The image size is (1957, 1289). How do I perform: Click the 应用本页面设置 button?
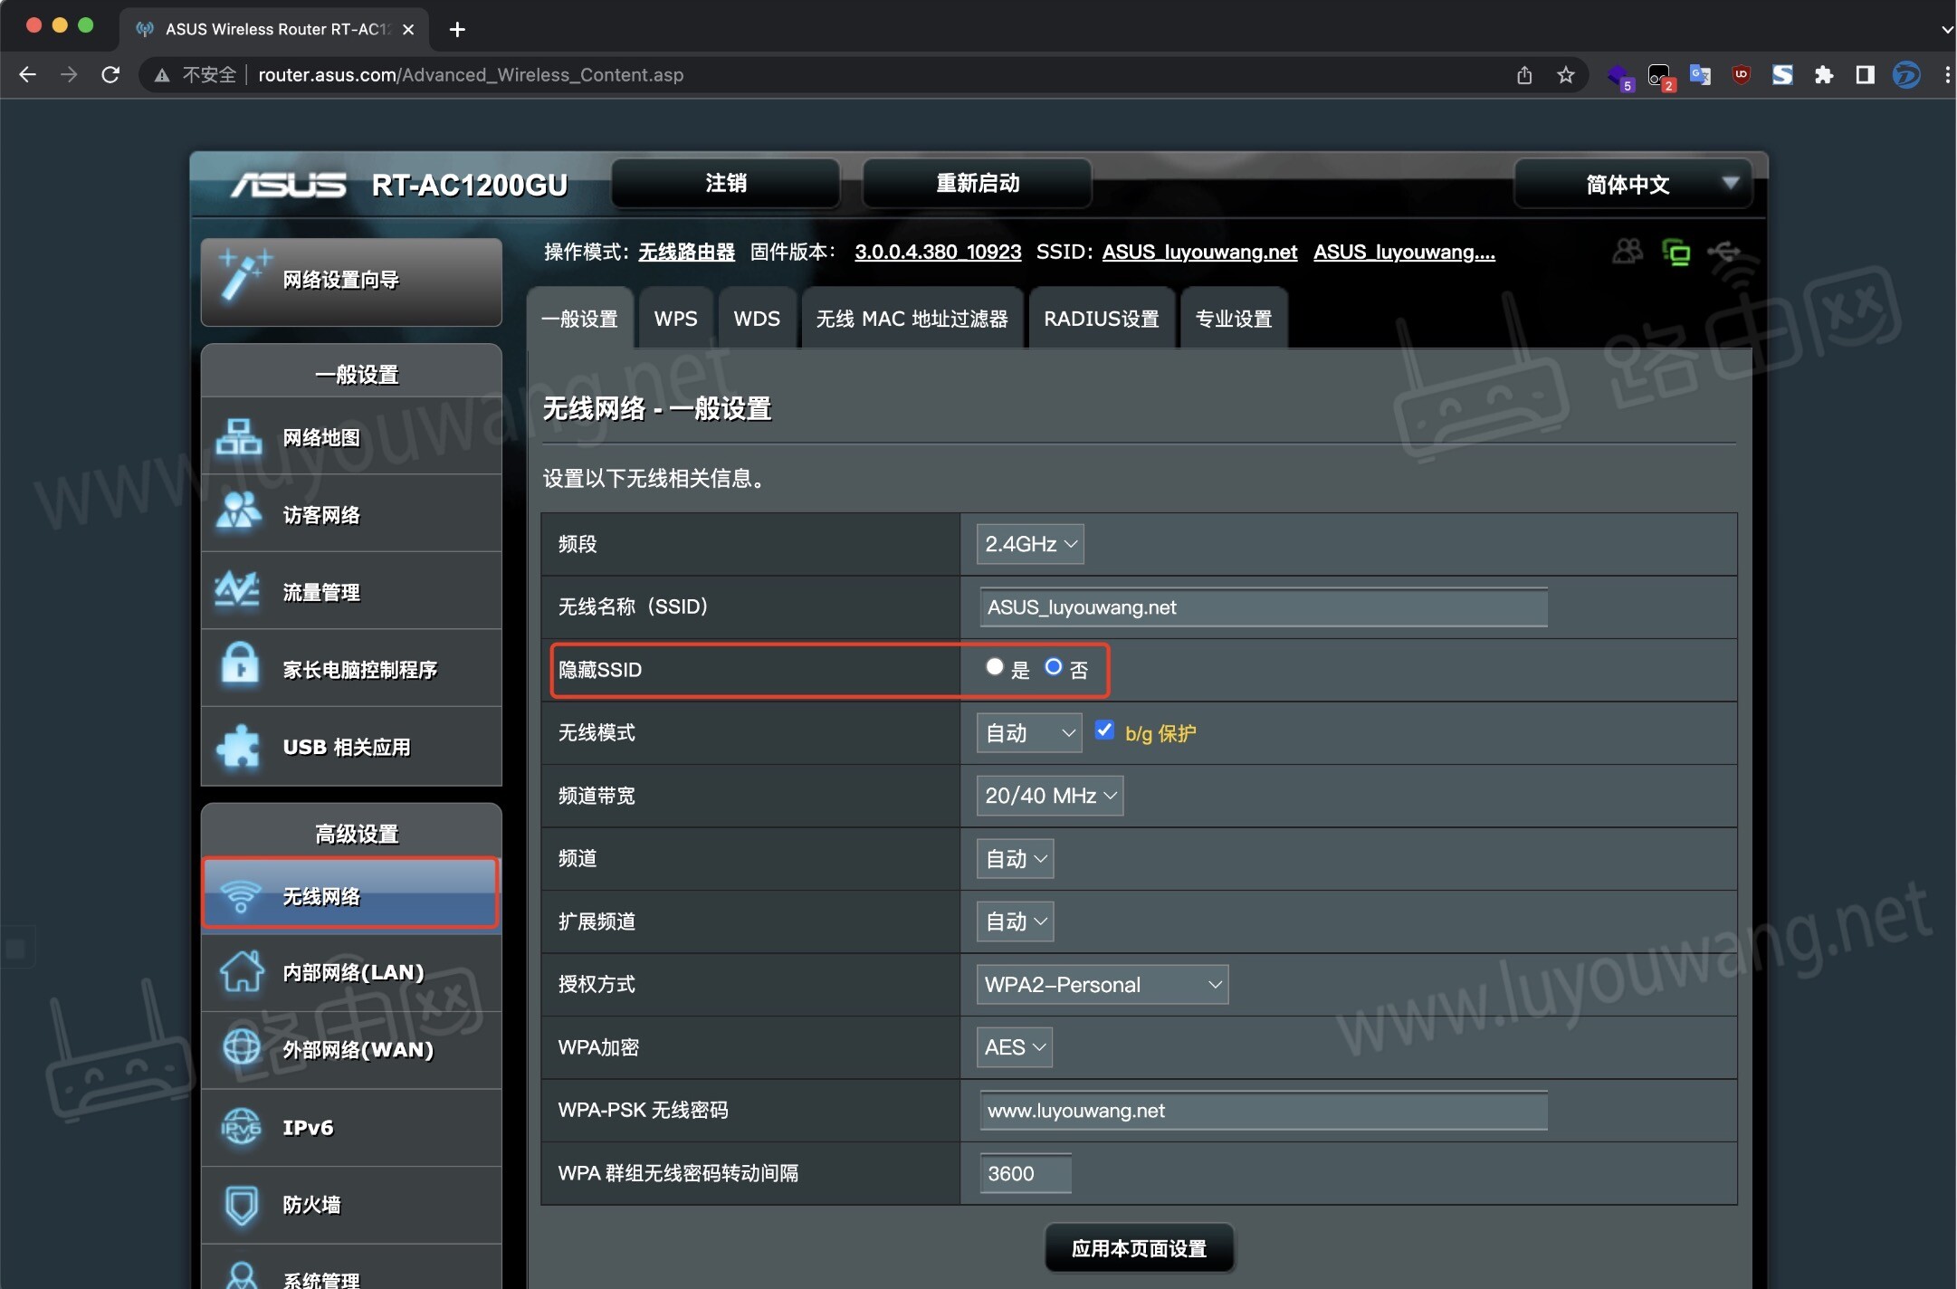[x=1139, y=1247]
